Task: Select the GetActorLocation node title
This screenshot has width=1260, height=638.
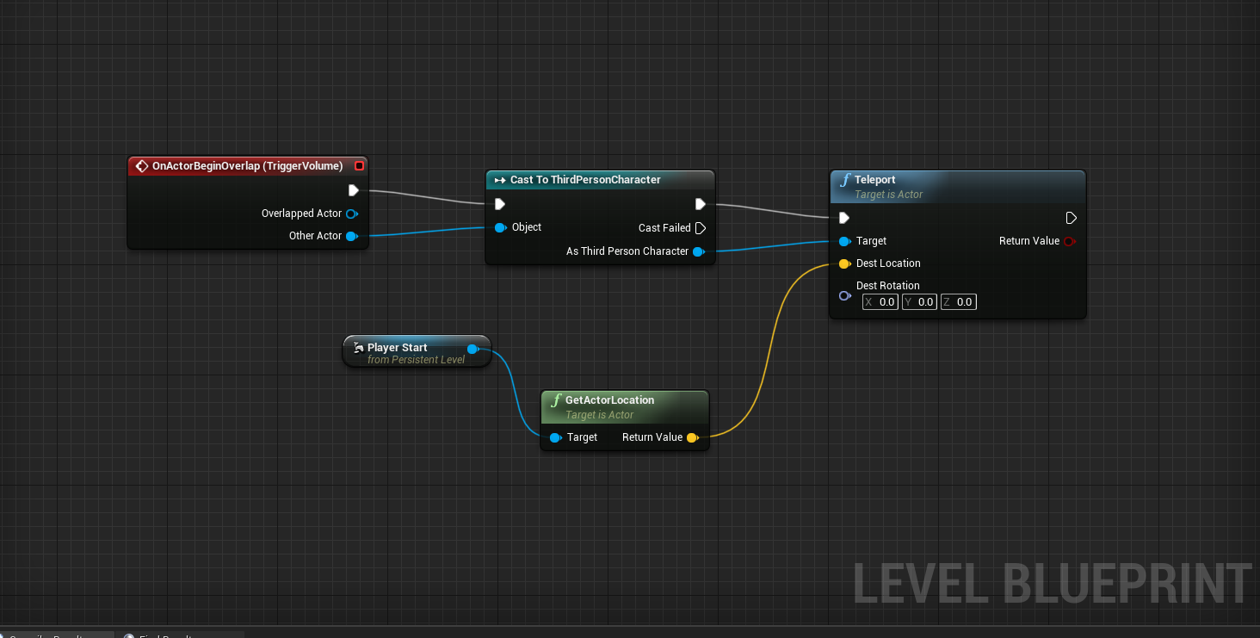Action: point(609,400)
